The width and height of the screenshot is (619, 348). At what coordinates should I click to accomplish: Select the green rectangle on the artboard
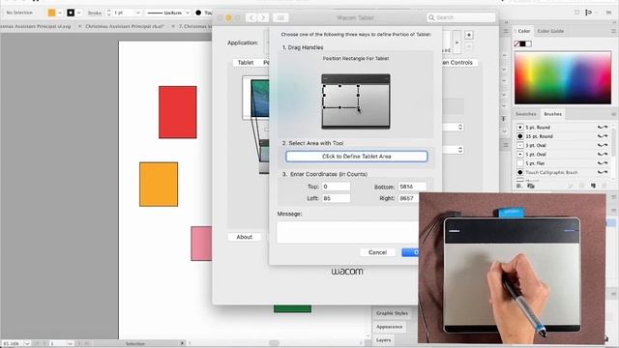pos(292,308)
